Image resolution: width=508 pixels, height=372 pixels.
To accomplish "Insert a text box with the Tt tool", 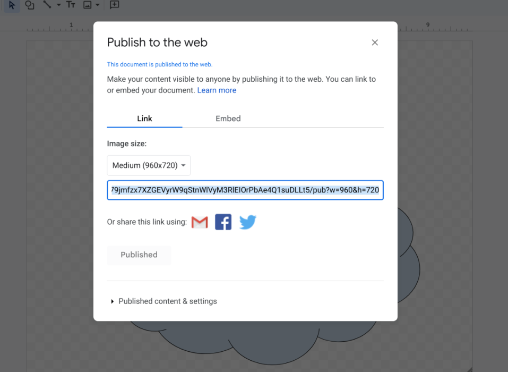I will (71, 6).
